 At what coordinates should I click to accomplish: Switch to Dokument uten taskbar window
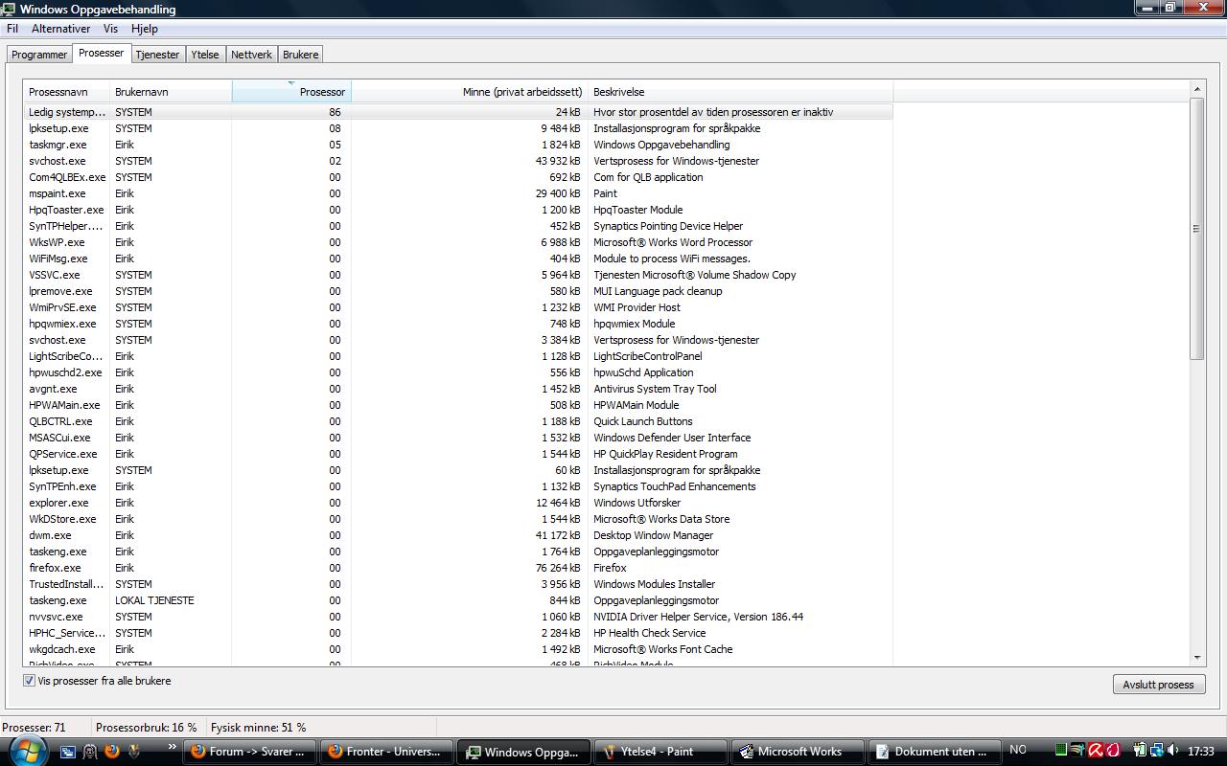click(933, 752)
